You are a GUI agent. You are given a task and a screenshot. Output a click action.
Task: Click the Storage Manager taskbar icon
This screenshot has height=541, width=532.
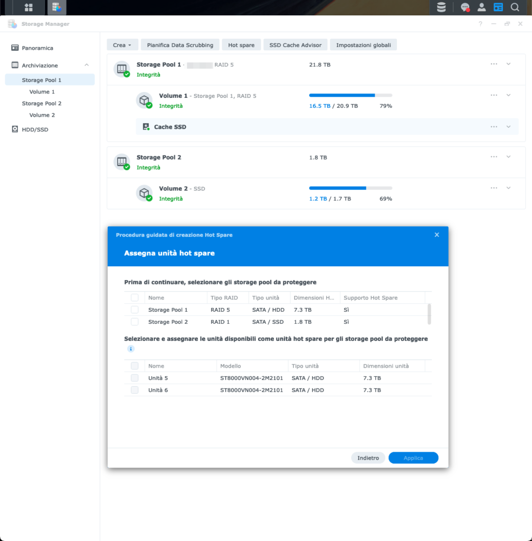coord(55,7)
